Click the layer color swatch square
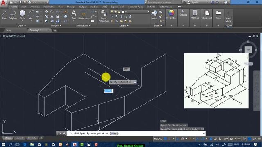 click(123, 12)
